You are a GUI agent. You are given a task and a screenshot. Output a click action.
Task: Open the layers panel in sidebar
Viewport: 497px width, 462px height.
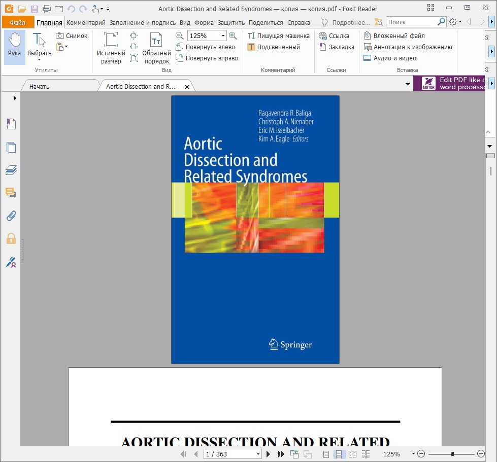point(11,170)
